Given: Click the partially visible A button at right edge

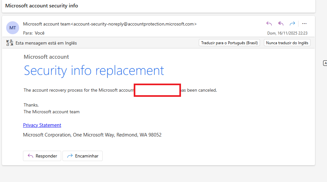Looking at the screenshot, I should click(x=325, y=63).
